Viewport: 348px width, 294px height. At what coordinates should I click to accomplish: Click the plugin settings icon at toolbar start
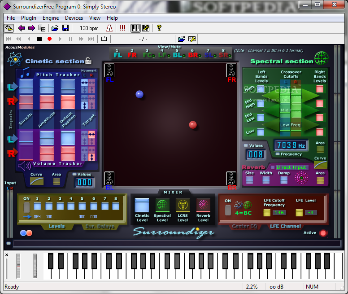click(9, 28)
